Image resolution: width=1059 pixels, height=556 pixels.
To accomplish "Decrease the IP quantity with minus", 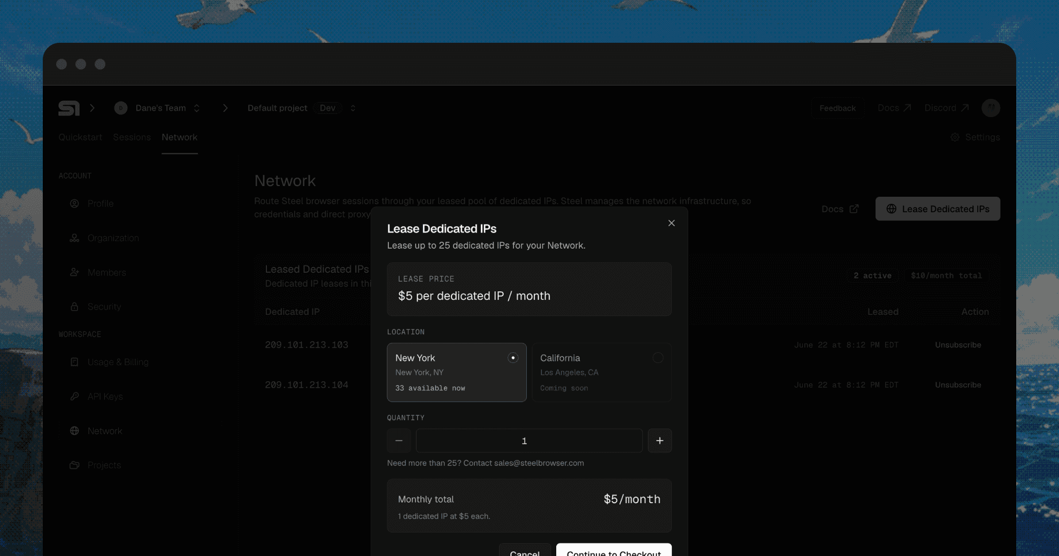I will coord(399,441).
